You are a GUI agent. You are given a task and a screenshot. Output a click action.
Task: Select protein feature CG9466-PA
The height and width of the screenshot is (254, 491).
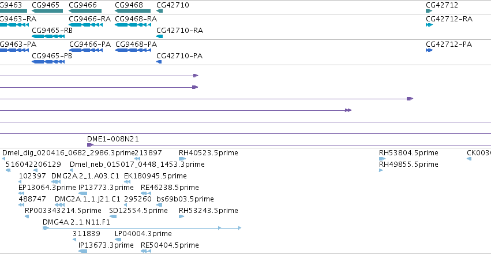click(x=86, y=50)
